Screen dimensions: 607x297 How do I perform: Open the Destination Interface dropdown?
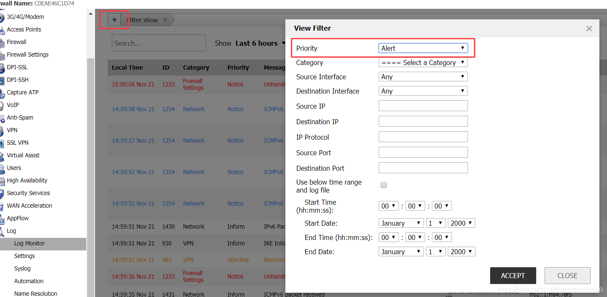tap(423, 91)
